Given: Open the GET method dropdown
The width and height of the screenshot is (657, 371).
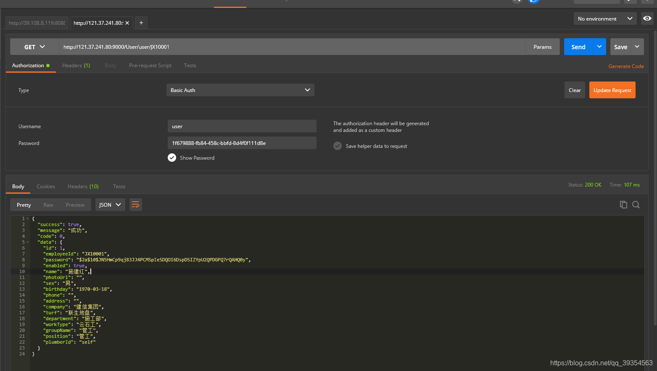Looking at the screenshot, I should click(x=34, y=47).
